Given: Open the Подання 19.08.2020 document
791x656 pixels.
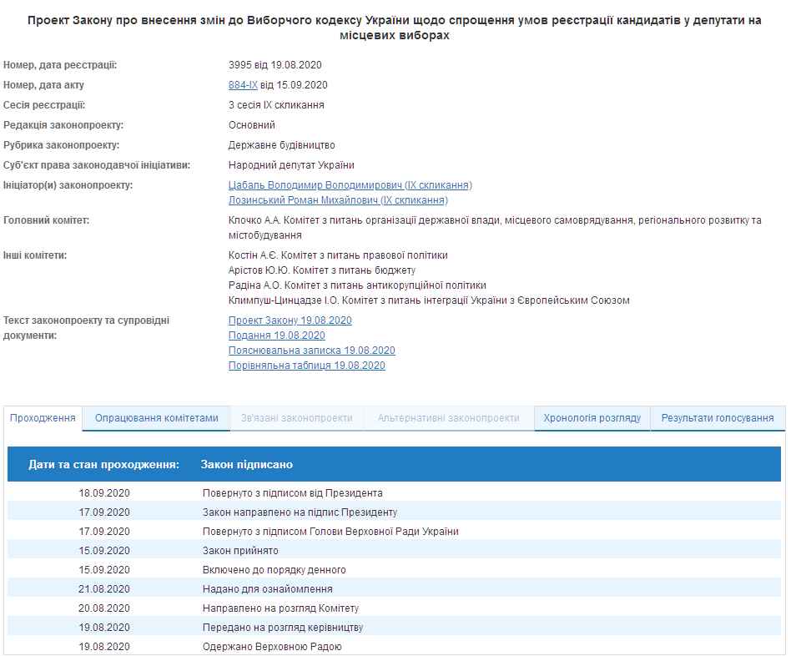Looking at the screenshot, I should pyautogui.click(x=276, y=336).
